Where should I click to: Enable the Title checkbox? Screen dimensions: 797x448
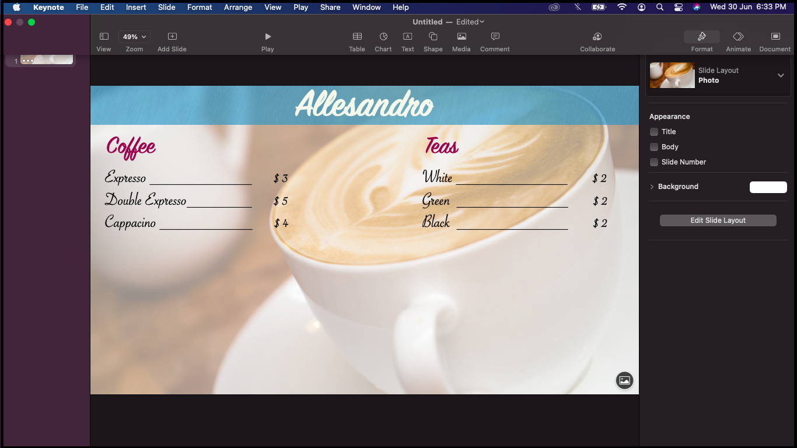click(x=653, y=132)
